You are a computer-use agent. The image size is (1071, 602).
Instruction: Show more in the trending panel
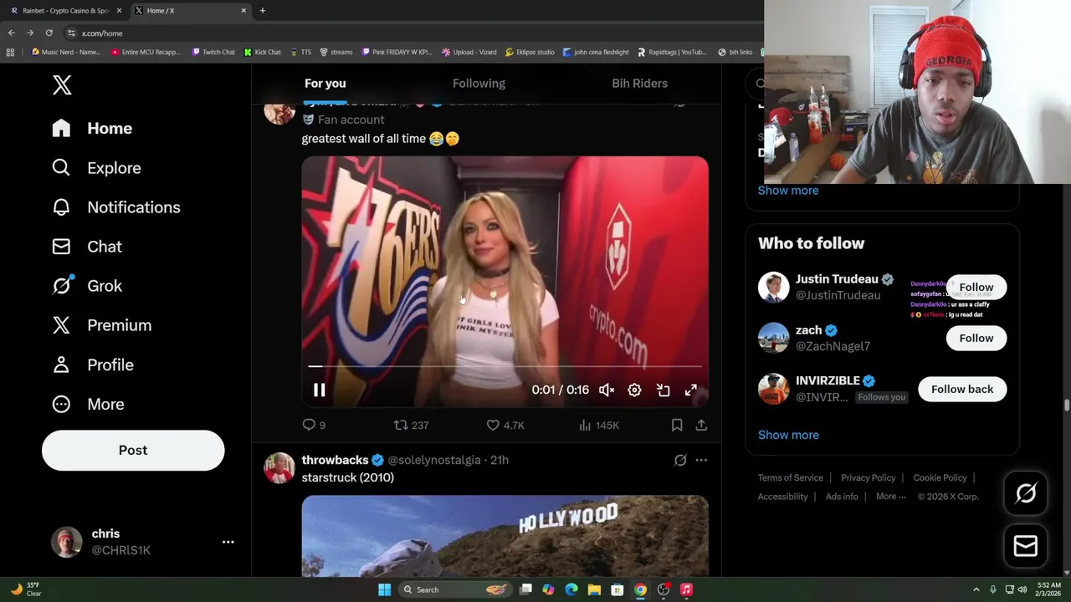tap(788, 190)
